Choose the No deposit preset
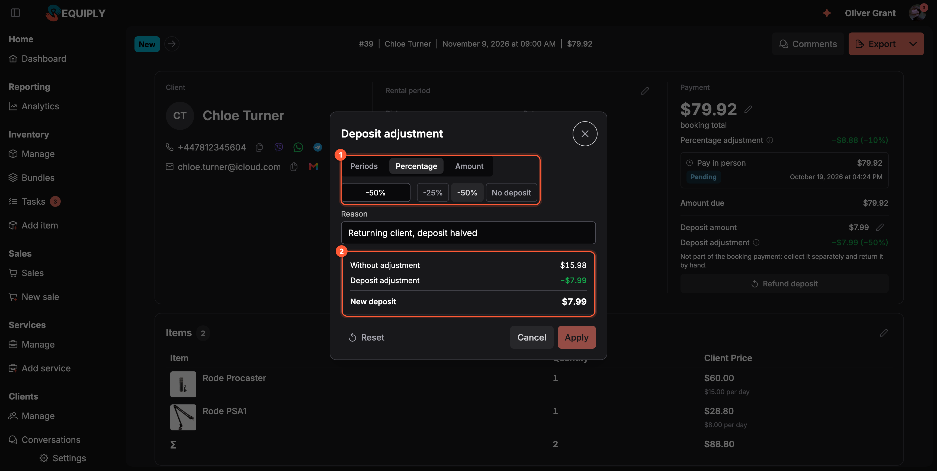This screenshot has height=471, width=937. (511, 192)
